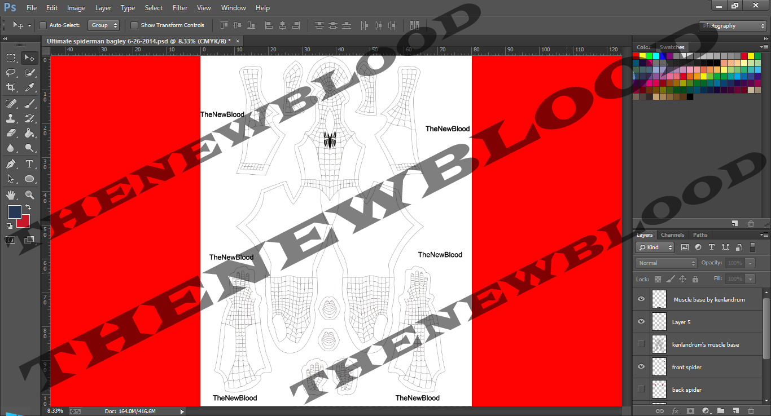
Task: Pick the black swatch in the last Swatches row
Action: pyautogui.click(x=690, y=96)
